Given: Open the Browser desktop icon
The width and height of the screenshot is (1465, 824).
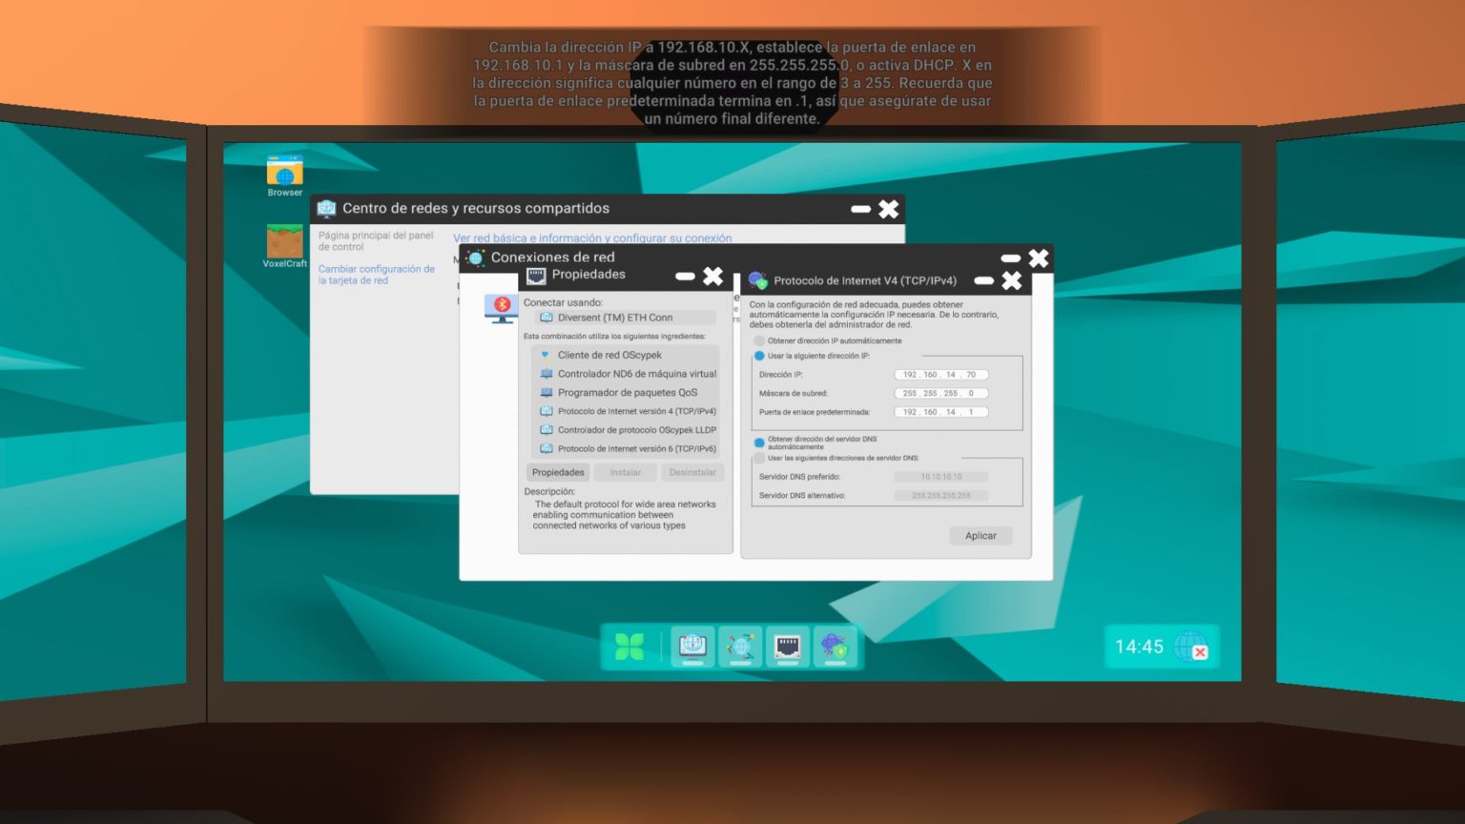Looking at the screenshot, I should (283, 170).
